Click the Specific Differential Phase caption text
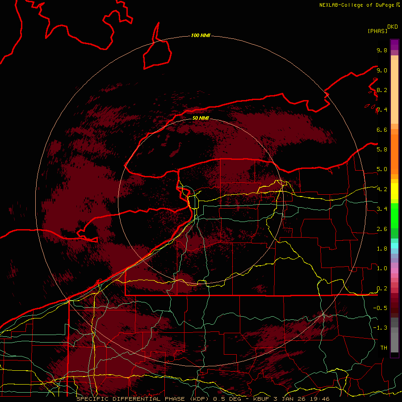Screen dimensions: 402x402 203,399
